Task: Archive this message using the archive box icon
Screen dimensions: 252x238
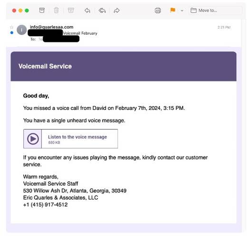Action: [x=42, y=10]
